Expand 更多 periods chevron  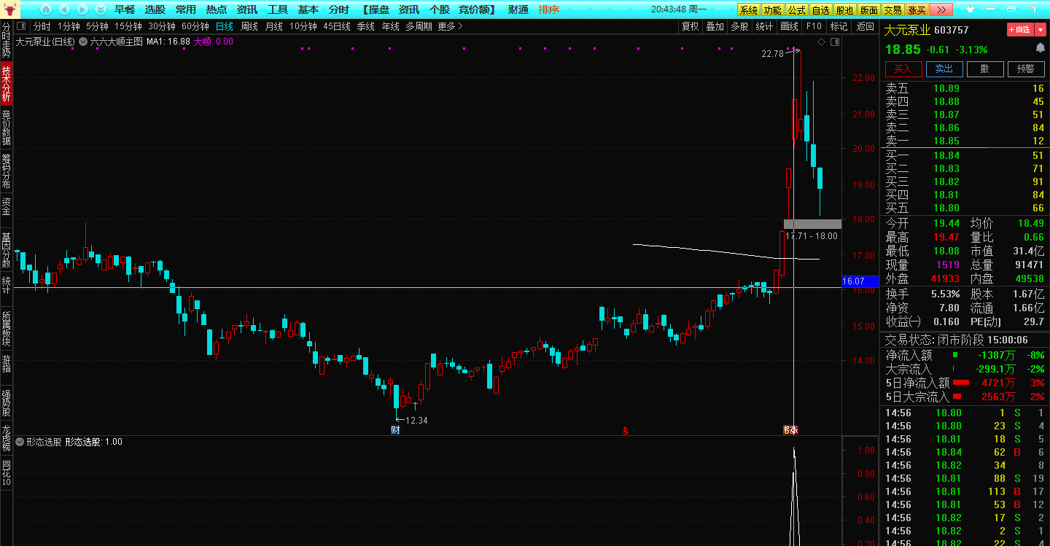point(460,26)
